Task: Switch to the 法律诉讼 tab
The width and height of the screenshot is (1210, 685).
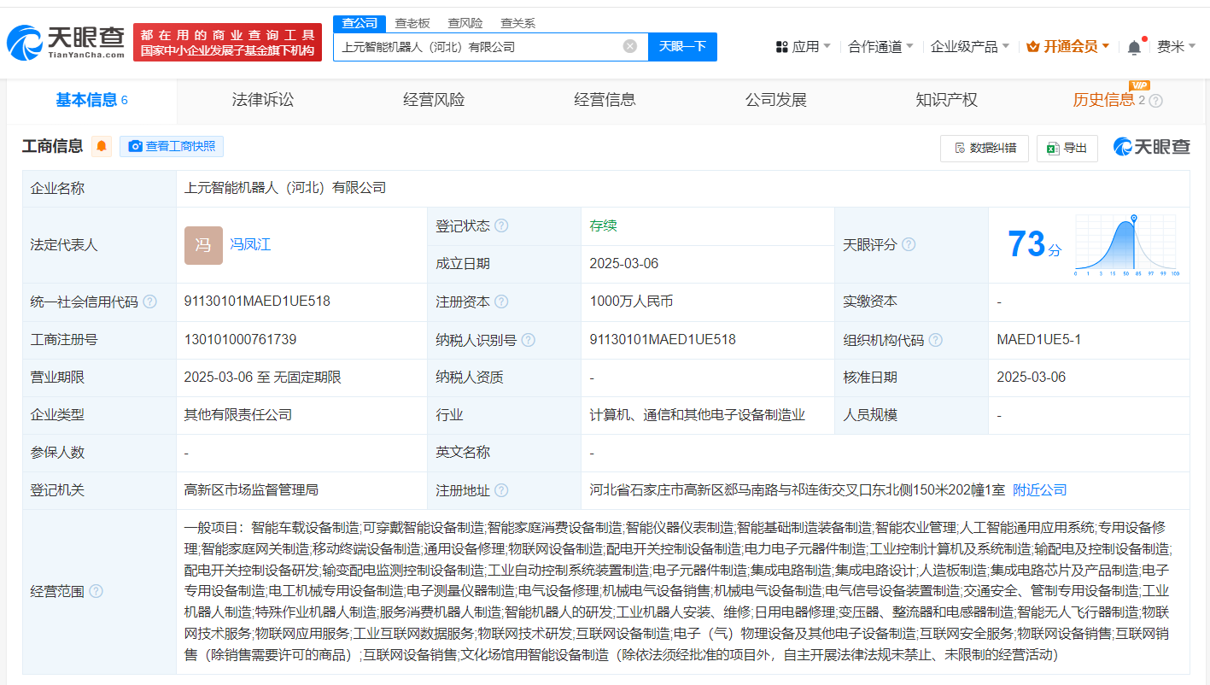Action: 262,100
